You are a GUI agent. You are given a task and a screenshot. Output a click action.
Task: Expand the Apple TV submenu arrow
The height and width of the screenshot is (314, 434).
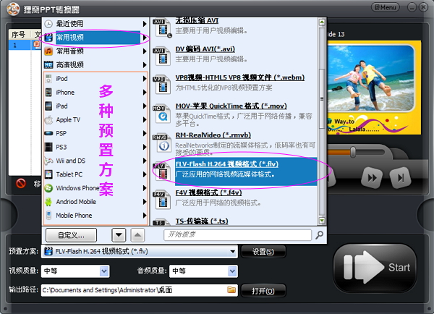click(x=144, y=119)
